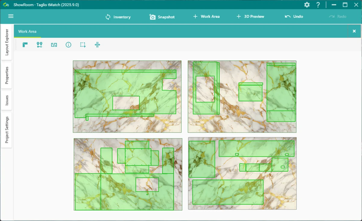The image size is (362, 221).
Task: Select the Work Area tab
Action: pos(27,31)
